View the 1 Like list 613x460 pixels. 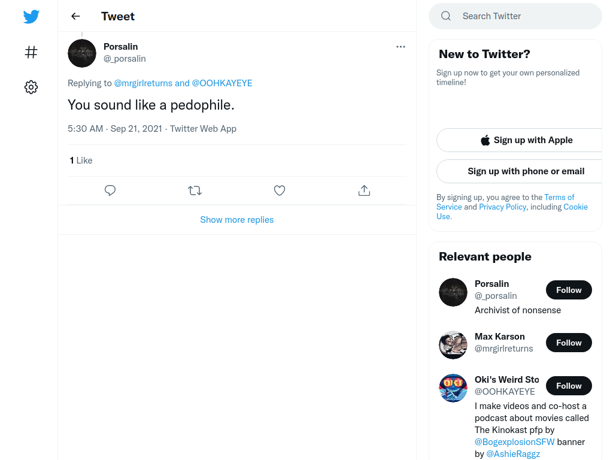click(x=81, y=161)
